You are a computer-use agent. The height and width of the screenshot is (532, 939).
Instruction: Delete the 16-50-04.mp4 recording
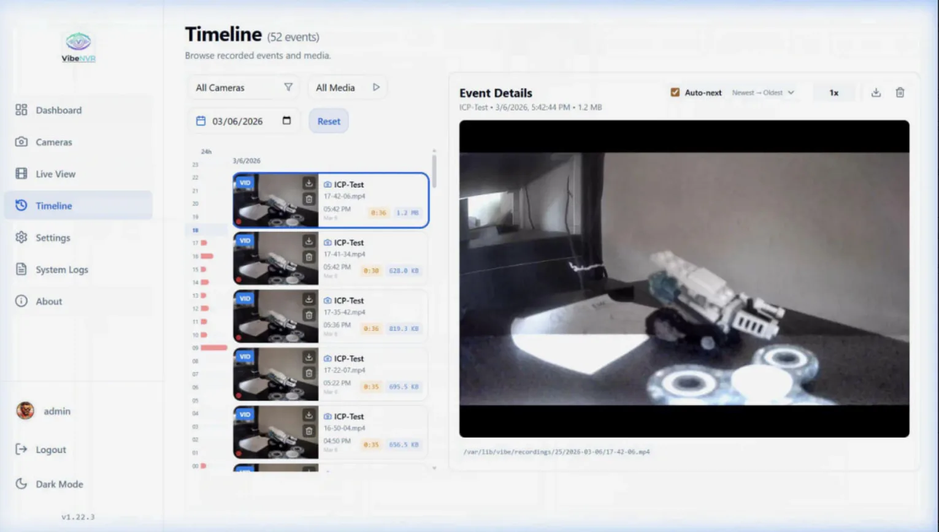[x=309, y=431]
